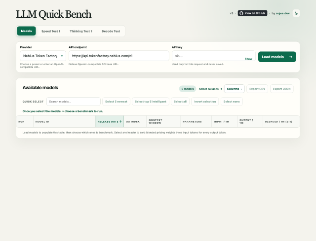Click Invert selection button

205,102
